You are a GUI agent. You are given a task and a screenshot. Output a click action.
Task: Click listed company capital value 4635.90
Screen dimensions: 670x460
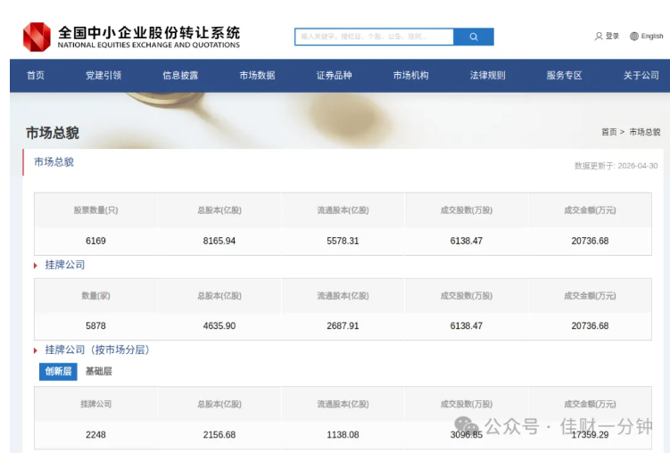click(x=219, y=326)
